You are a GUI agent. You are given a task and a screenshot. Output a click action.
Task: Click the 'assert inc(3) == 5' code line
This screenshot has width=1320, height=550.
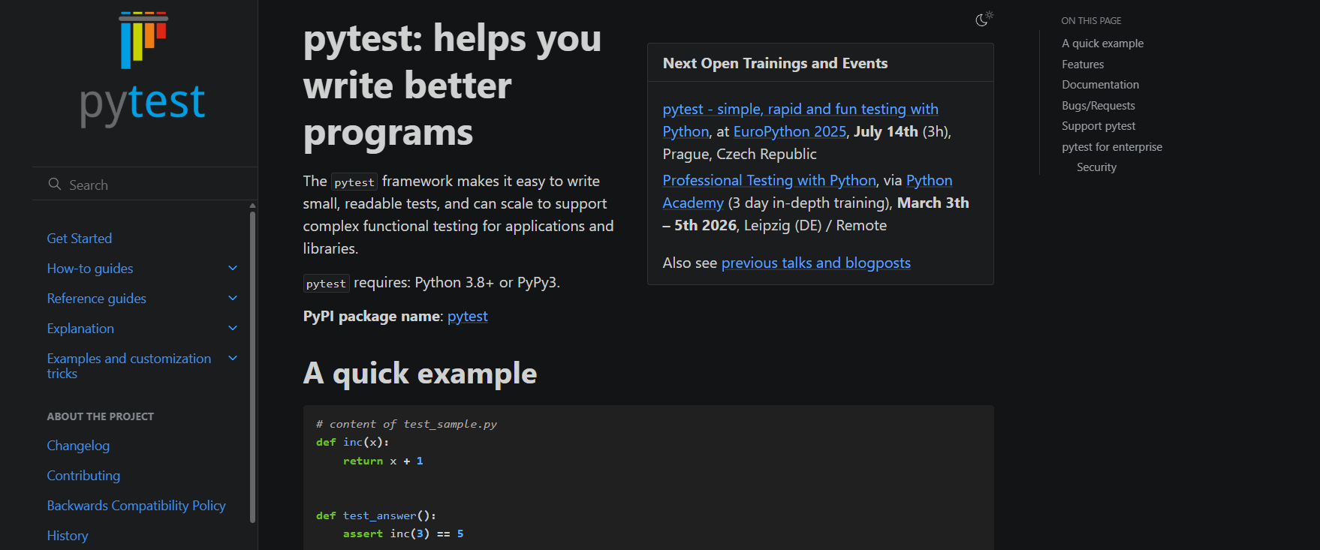point(403,533)
